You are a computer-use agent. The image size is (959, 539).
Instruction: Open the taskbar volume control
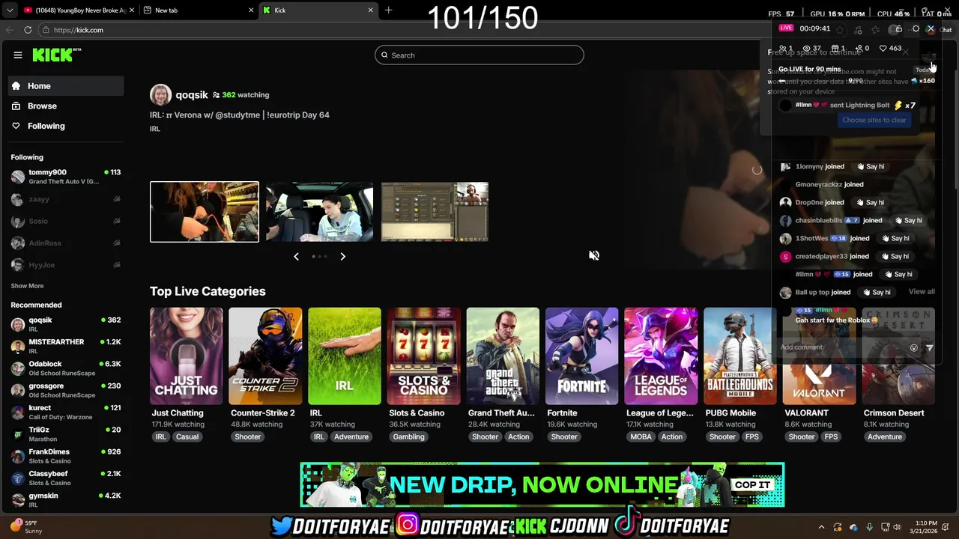coord(898,527)
